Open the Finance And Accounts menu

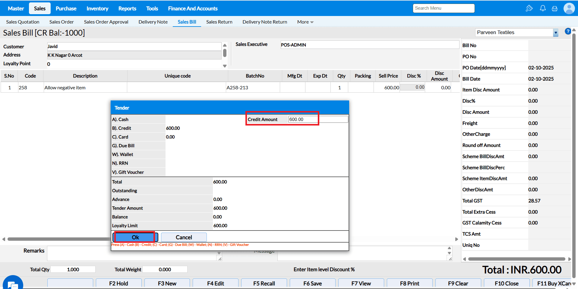[193, 8]
